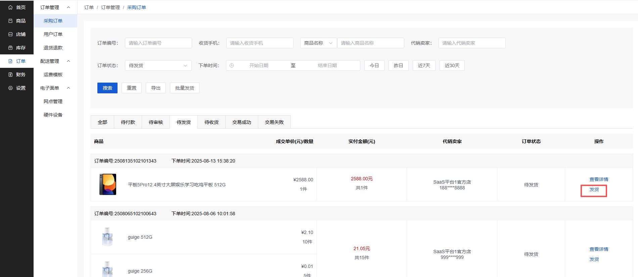
Task: Focus the 代销卖家 input field
Action: click(472, 43)
